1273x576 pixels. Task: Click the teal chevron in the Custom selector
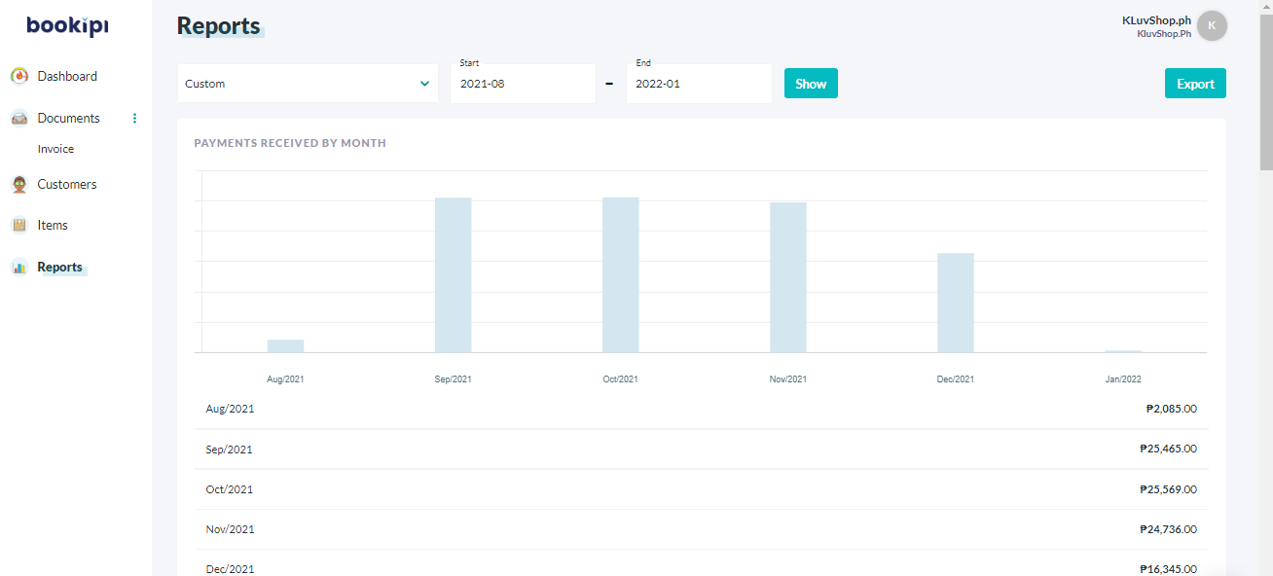click(424, 84)
